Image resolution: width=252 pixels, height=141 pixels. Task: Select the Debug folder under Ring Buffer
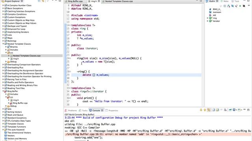(x=13, y=106)
